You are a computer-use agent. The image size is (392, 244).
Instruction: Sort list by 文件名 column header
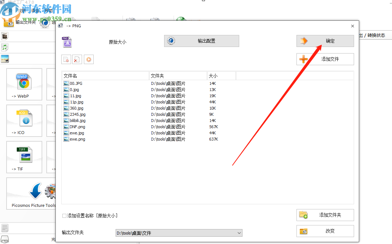pos(105,76)
